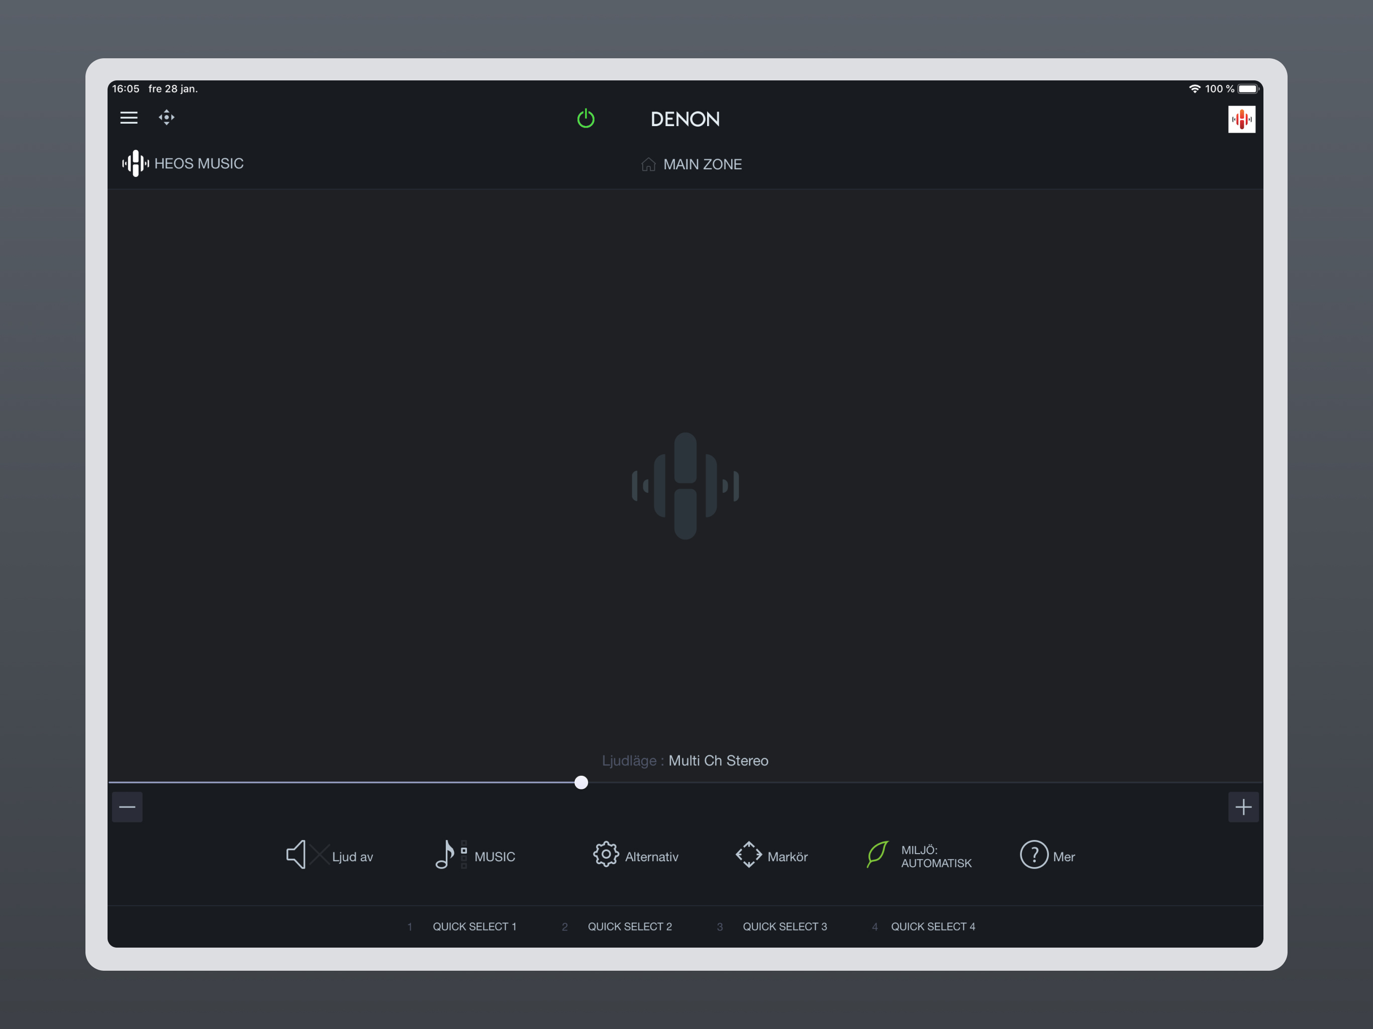The width and height of the screenshot is (1373, 1029).
Task: Open the MAIN ZONE selector
Action: click(691, 164)
